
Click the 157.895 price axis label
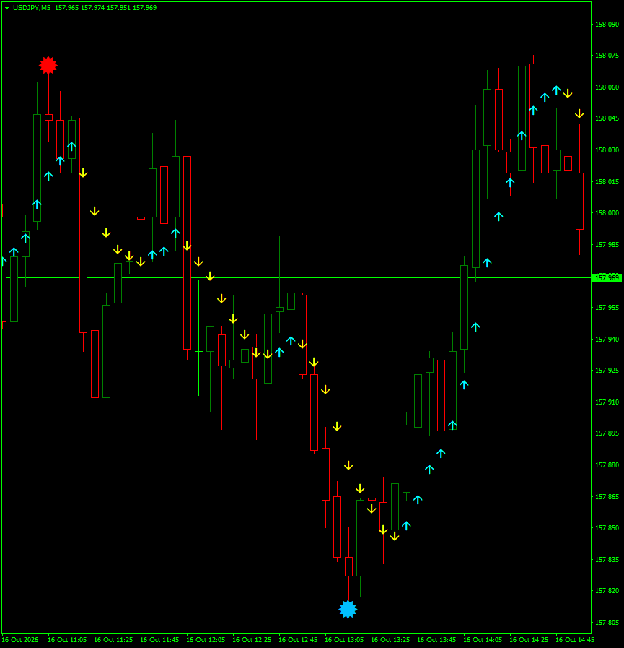pyautogui.click(x=607, y=433)
